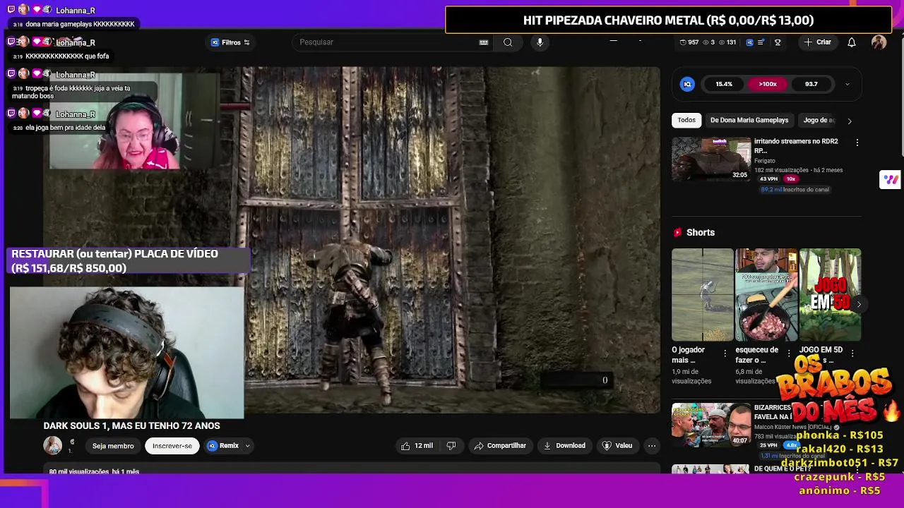The image size is (904, 508).
Task: Open options for 'JOGO EM 5D' short
Action: 852,353
